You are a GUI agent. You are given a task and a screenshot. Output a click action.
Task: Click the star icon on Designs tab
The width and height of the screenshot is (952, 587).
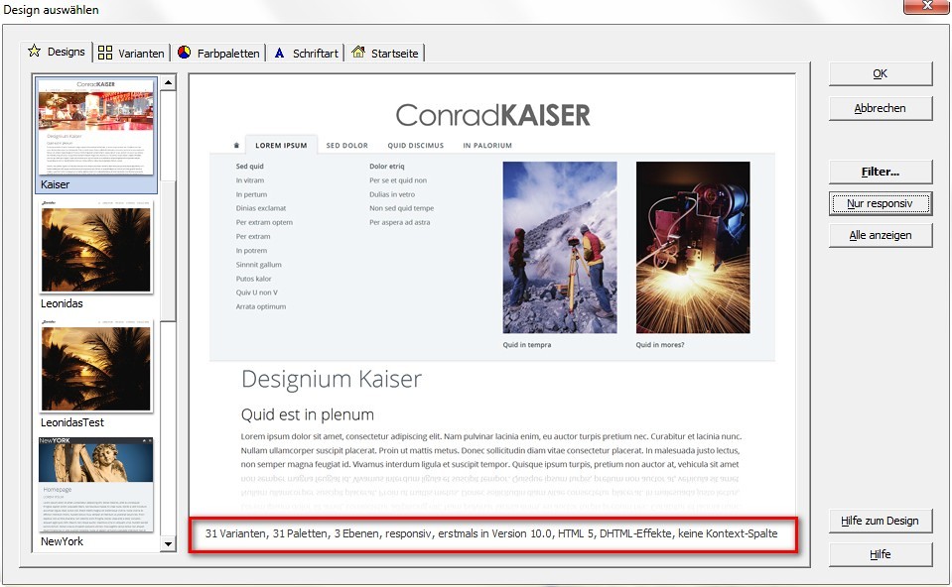35,52
